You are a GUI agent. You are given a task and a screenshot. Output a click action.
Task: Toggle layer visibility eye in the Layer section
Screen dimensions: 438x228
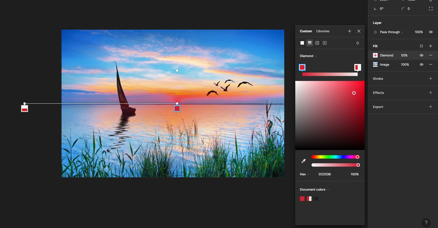point(430,32)
